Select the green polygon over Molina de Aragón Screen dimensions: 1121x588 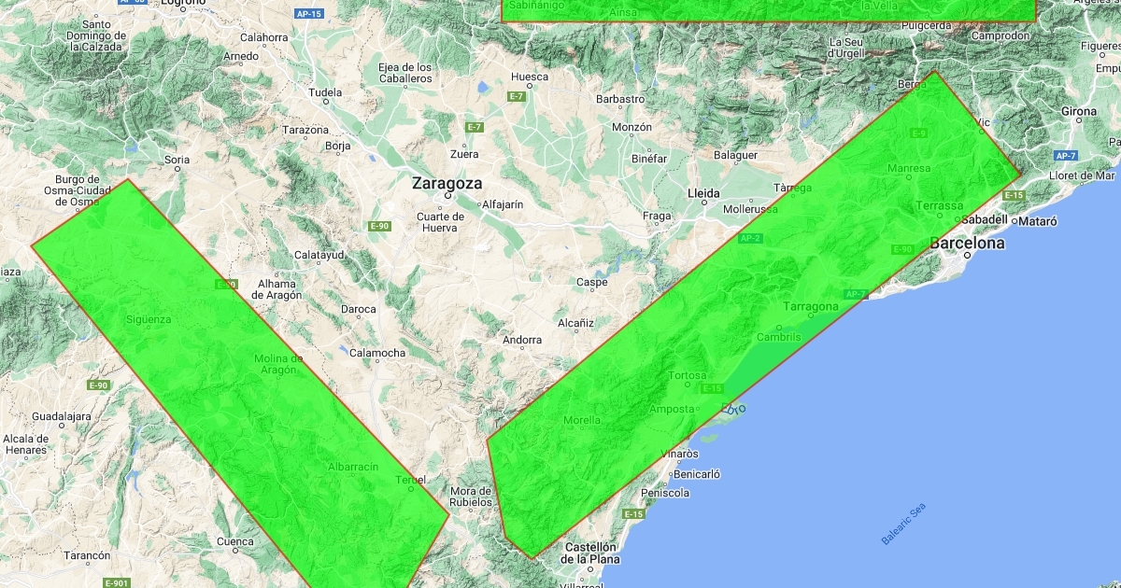tap(234, 392)
